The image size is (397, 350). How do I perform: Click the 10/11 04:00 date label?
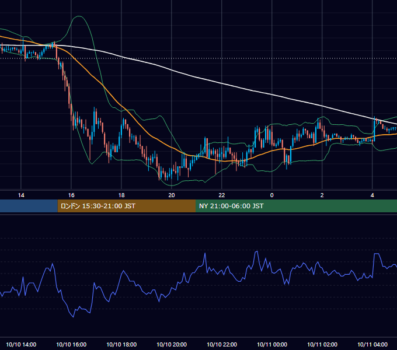coord(372,344)
